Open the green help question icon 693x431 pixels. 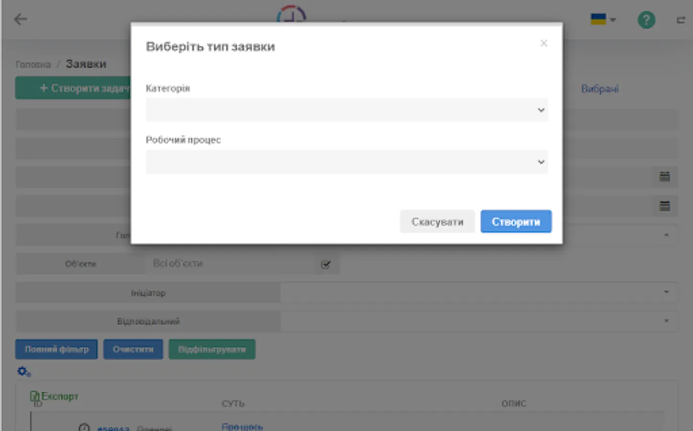pos(646,20)
